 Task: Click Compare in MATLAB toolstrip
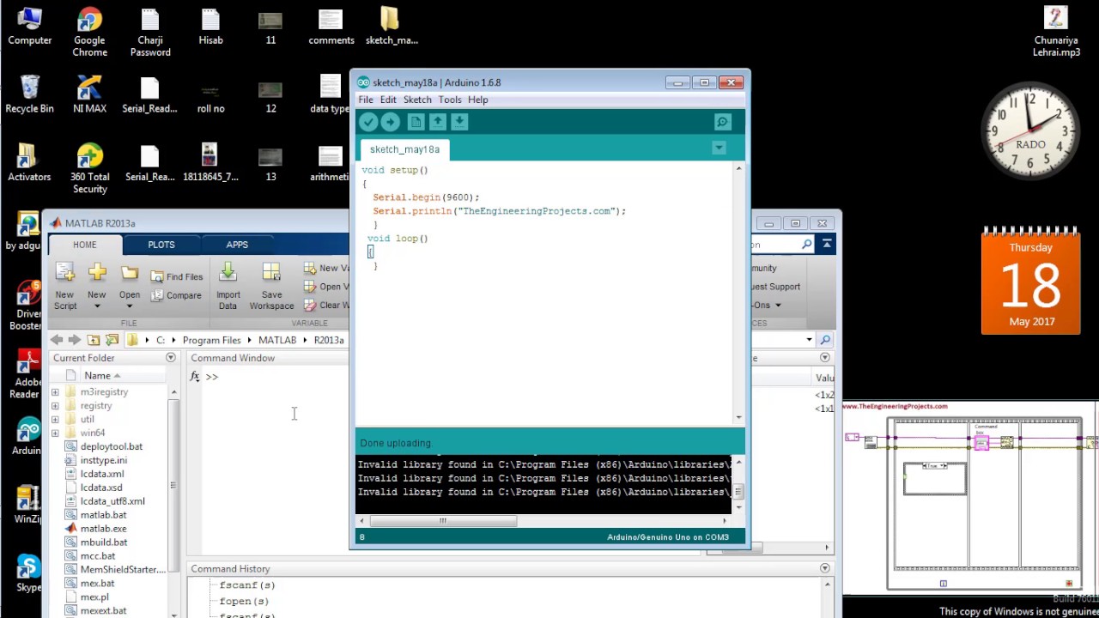(177, 295)
